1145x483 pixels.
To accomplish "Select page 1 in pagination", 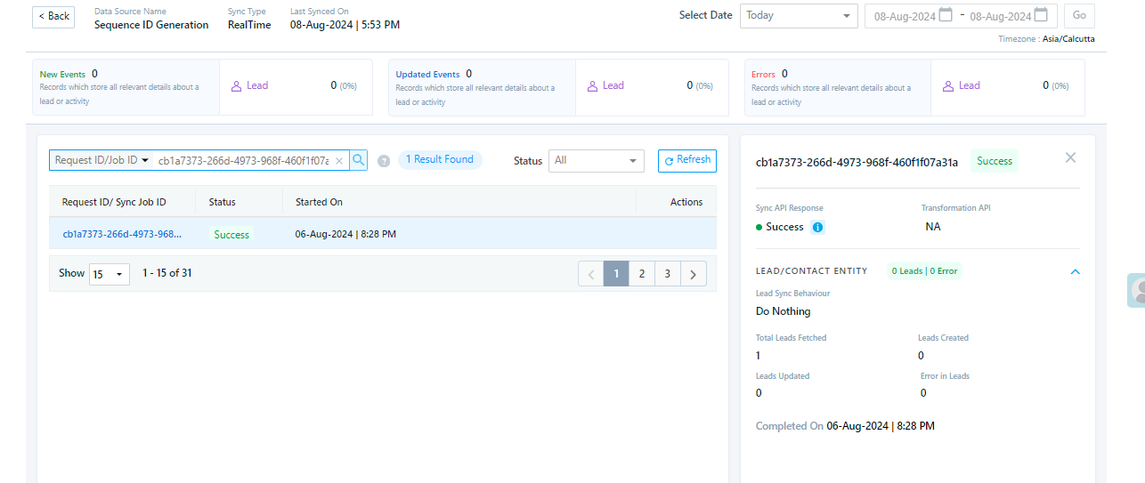I will tap(616, 274).
